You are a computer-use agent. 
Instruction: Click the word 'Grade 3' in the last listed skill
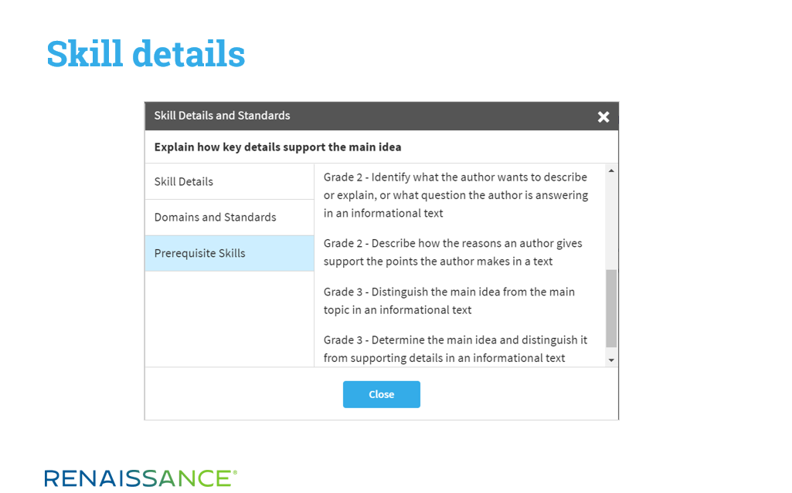point(343,340)
